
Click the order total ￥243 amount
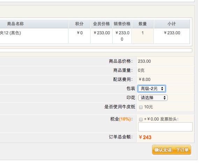click(145, 137)
